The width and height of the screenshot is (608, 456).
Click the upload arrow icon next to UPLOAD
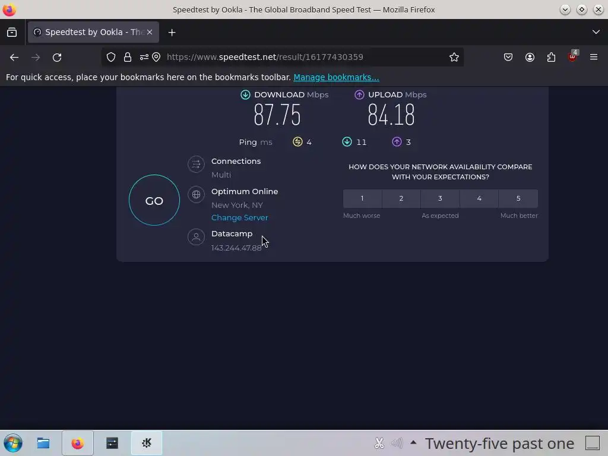click(x=359, y=94)
